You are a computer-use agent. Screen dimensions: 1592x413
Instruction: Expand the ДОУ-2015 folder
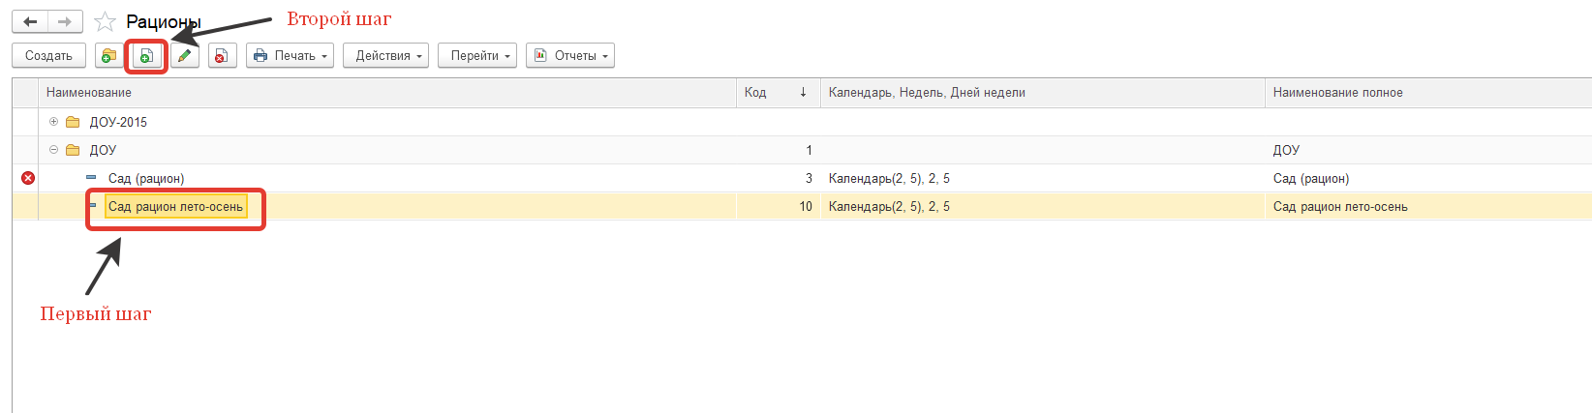(54, 122)
